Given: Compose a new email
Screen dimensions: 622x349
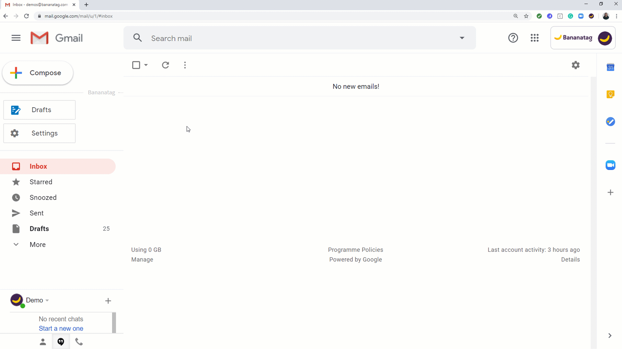Looking at the screenshot, I should point(38,73).
